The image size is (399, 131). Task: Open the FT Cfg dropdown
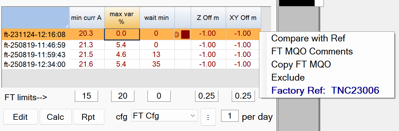coord(165,116)
